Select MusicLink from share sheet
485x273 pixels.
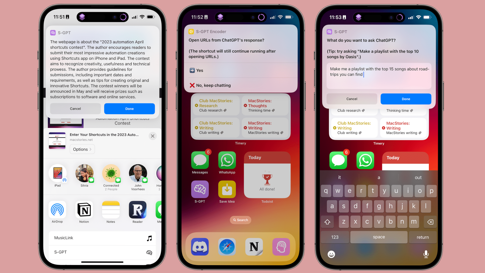pyautogui.click(x=102, y=238)
